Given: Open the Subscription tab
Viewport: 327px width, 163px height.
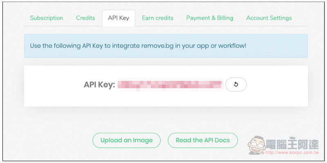Looking at the screenshot, I should [x=47, y=18].
